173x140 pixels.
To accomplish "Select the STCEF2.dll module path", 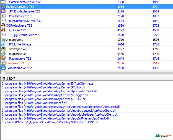I will tap(43, 99).
